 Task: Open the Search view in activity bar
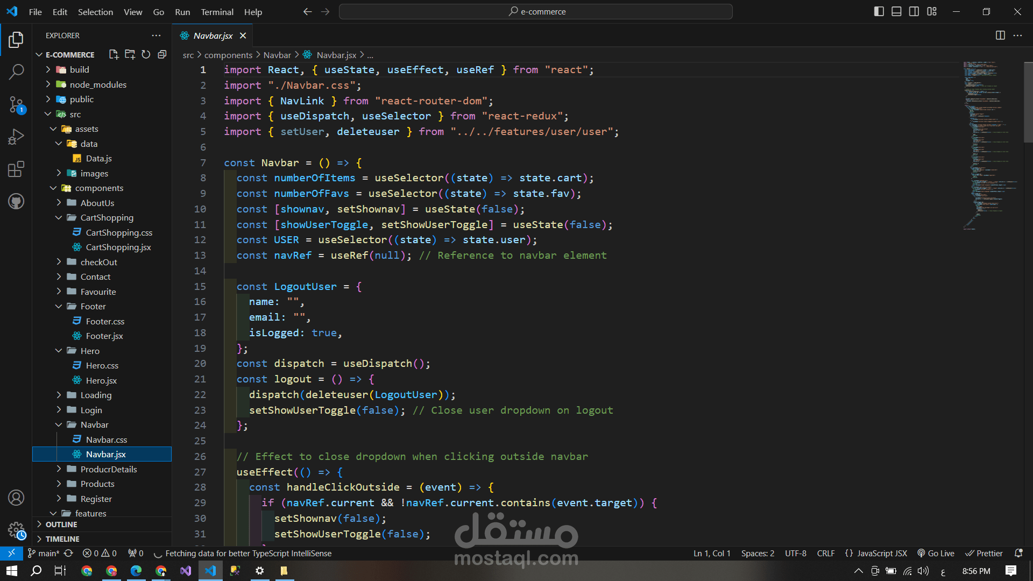point(16,72)
